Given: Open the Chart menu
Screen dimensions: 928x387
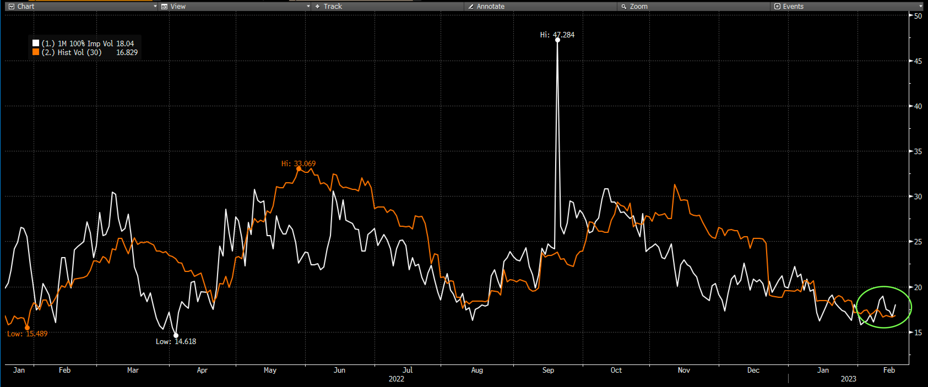Looking at the screenshot, I should coord(26,7).
